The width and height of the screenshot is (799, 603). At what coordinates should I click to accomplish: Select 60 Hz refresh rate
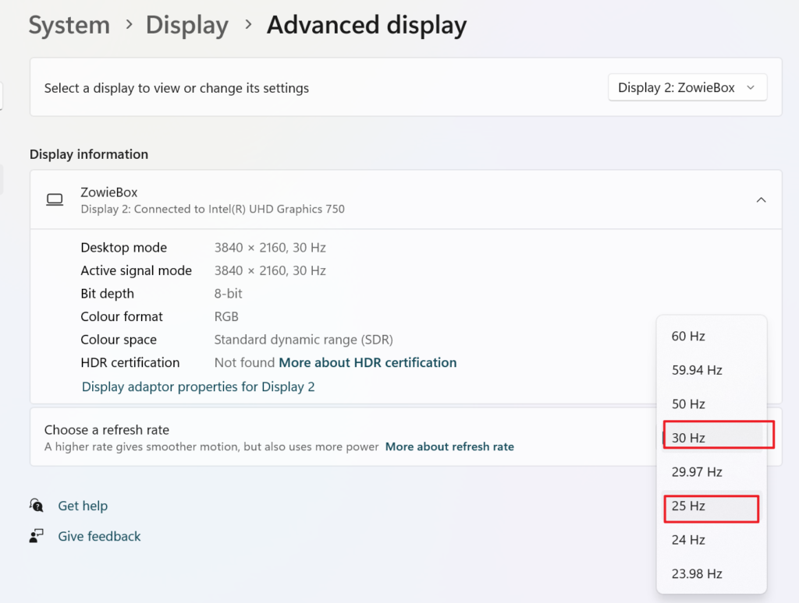688,337
